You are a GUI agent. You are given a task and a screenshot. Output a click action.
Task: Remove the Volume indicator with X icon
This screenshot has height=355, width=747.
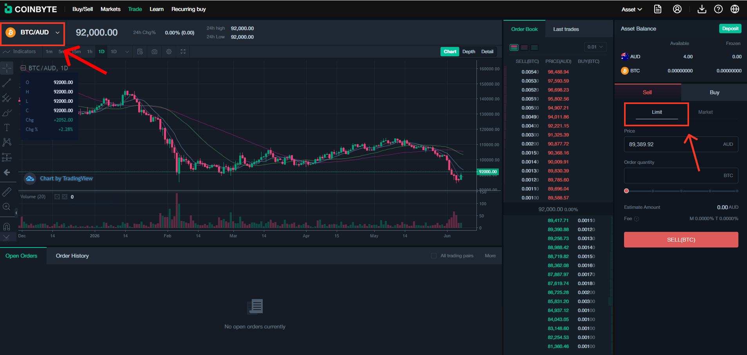click(x=65, y=197)
